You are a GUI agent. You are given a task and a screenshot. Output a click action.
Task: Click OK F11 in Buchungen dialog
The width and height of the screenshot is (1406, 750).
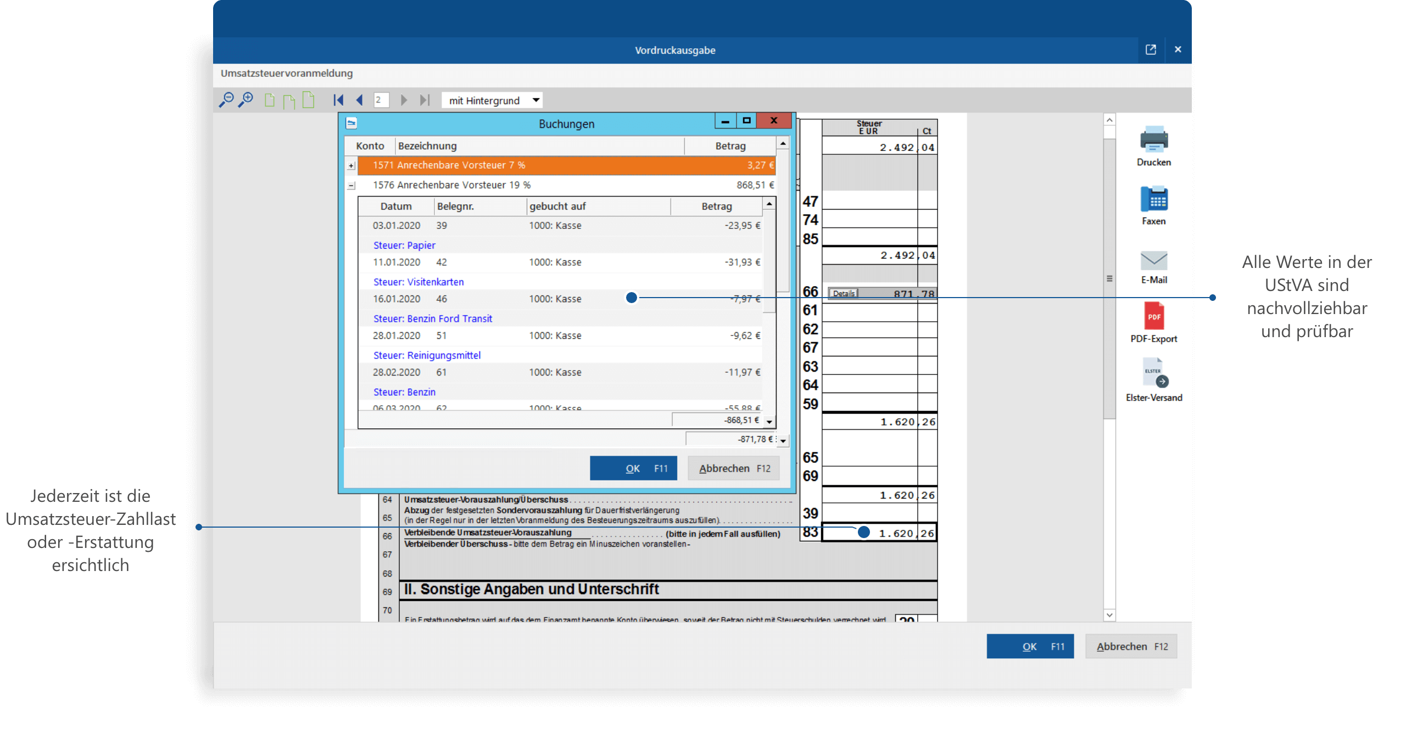click(633, 468)
